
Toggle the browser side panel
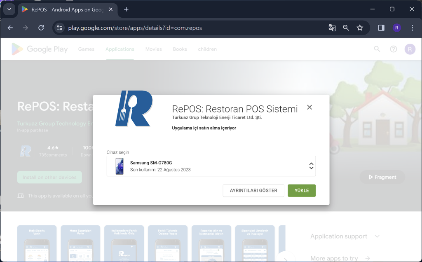(381, 28)
